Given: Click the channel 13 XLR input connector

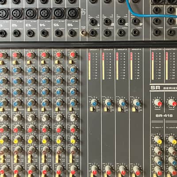Looking at the screenshot, I should pyautogui.click(x=31, y=13).
